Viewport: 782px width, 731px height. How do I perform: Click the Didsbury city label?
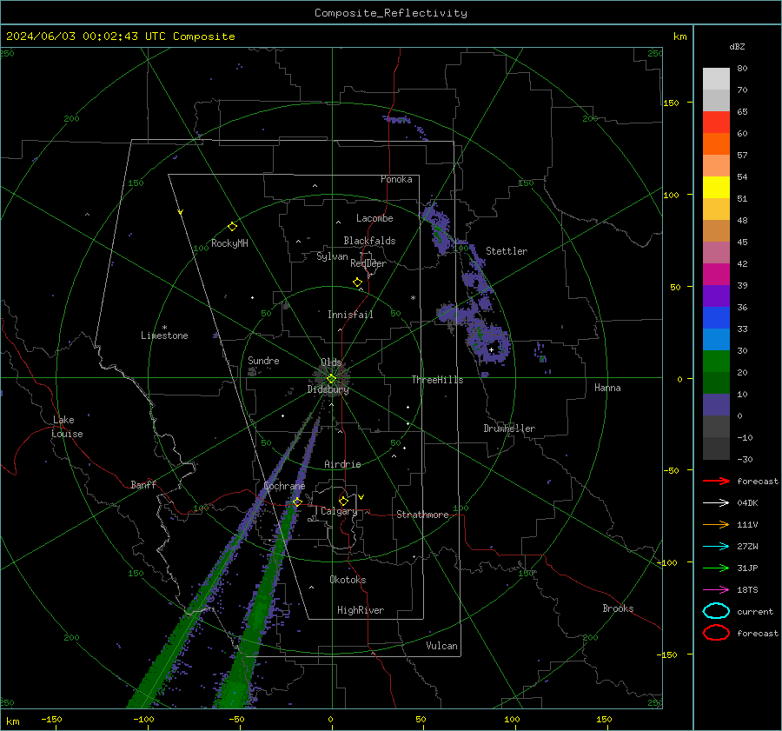coord(328,389)
